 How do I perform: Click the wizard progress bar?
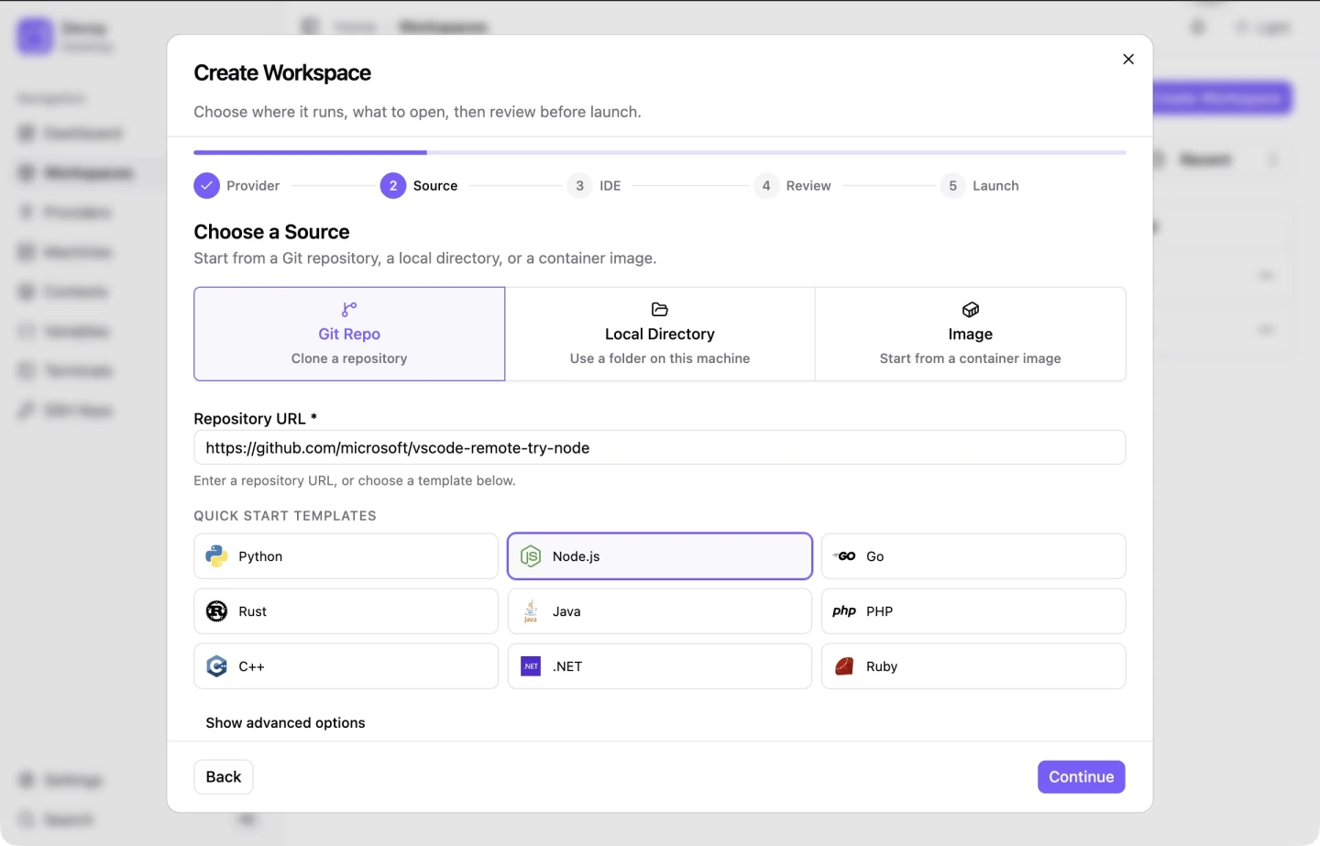pos(660,152)
